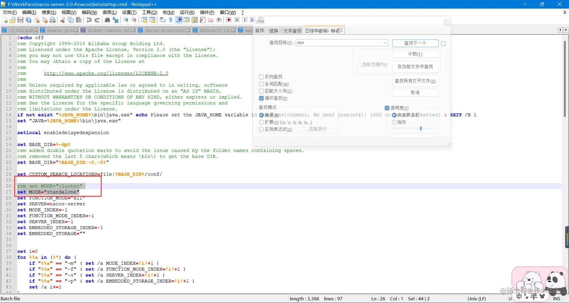Enable the 反向查找 checkbox
The width and height of the screenshot is (569, 303).
tap(261, 77)
